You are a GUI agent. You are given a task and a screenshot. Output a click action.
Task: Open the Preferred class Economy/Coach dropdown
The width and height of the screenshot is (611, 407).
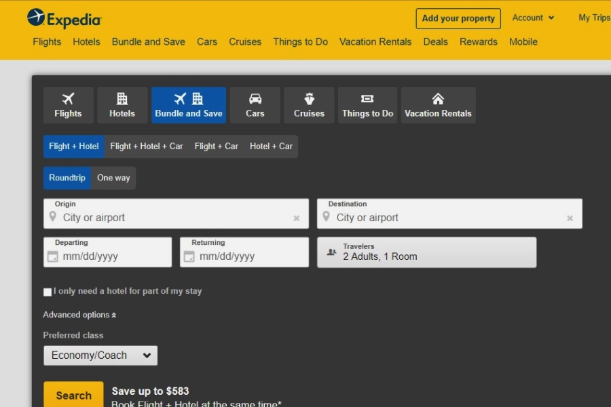[x=100, y=355]
